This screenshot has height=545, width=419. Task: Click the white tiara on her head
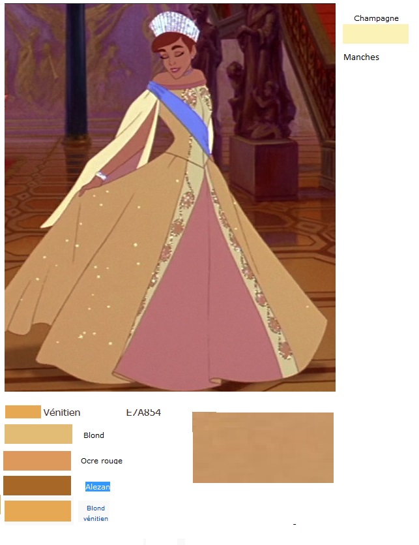175,25
